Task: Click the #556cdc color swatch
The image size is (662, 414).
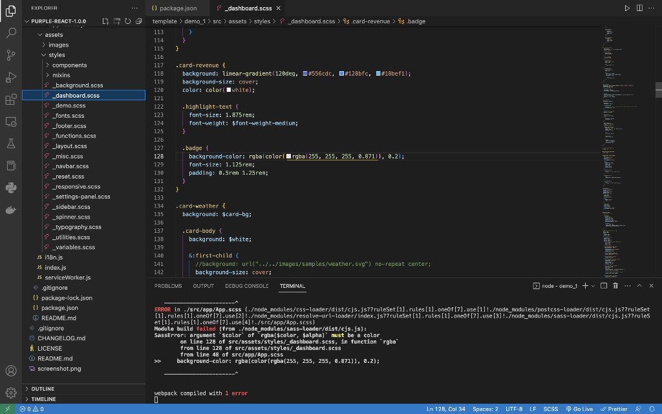Action: [305, 74]
